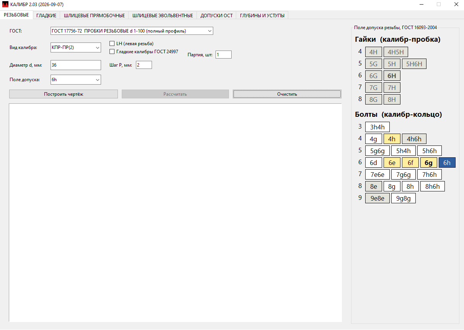Pick bolt tolerance 5h4h

[404, 151]
